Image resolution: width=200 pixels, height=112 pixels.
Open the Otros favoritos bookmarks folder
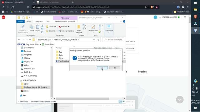(x=181, y=12)
